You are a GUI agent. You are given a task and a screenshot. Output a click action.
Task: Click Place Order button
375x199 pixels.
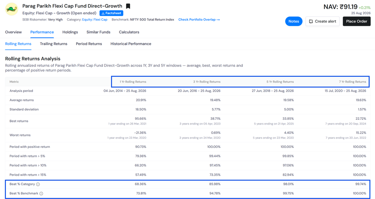click(357, 21)
